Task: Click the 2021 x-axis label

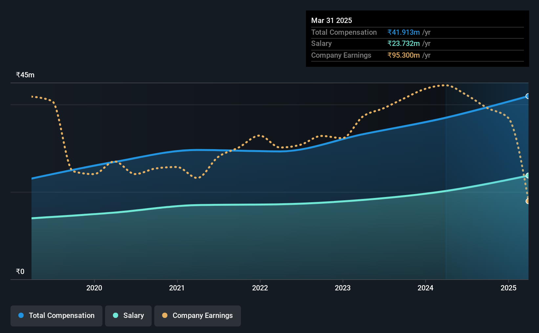Action: (177, 288)
